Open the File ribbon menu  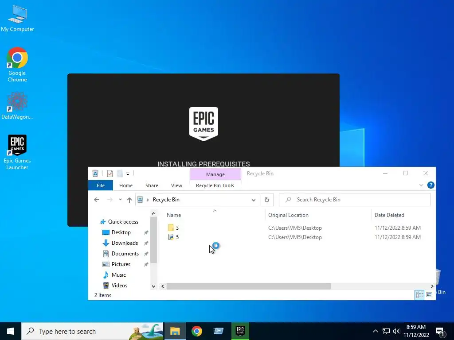coord(101,185)
